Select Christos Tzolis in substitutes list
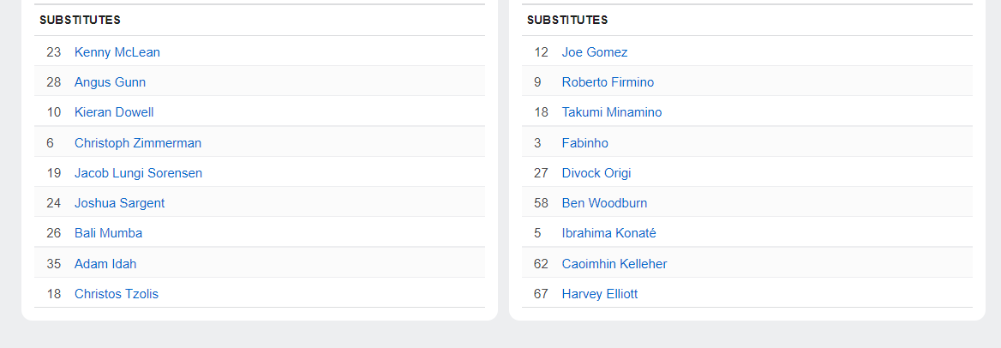 click(x=116, y=294)
